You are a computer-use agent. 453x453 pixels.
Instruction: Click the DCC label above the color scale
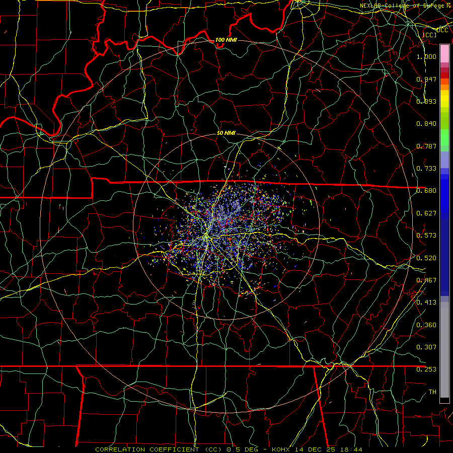point(442,30)
